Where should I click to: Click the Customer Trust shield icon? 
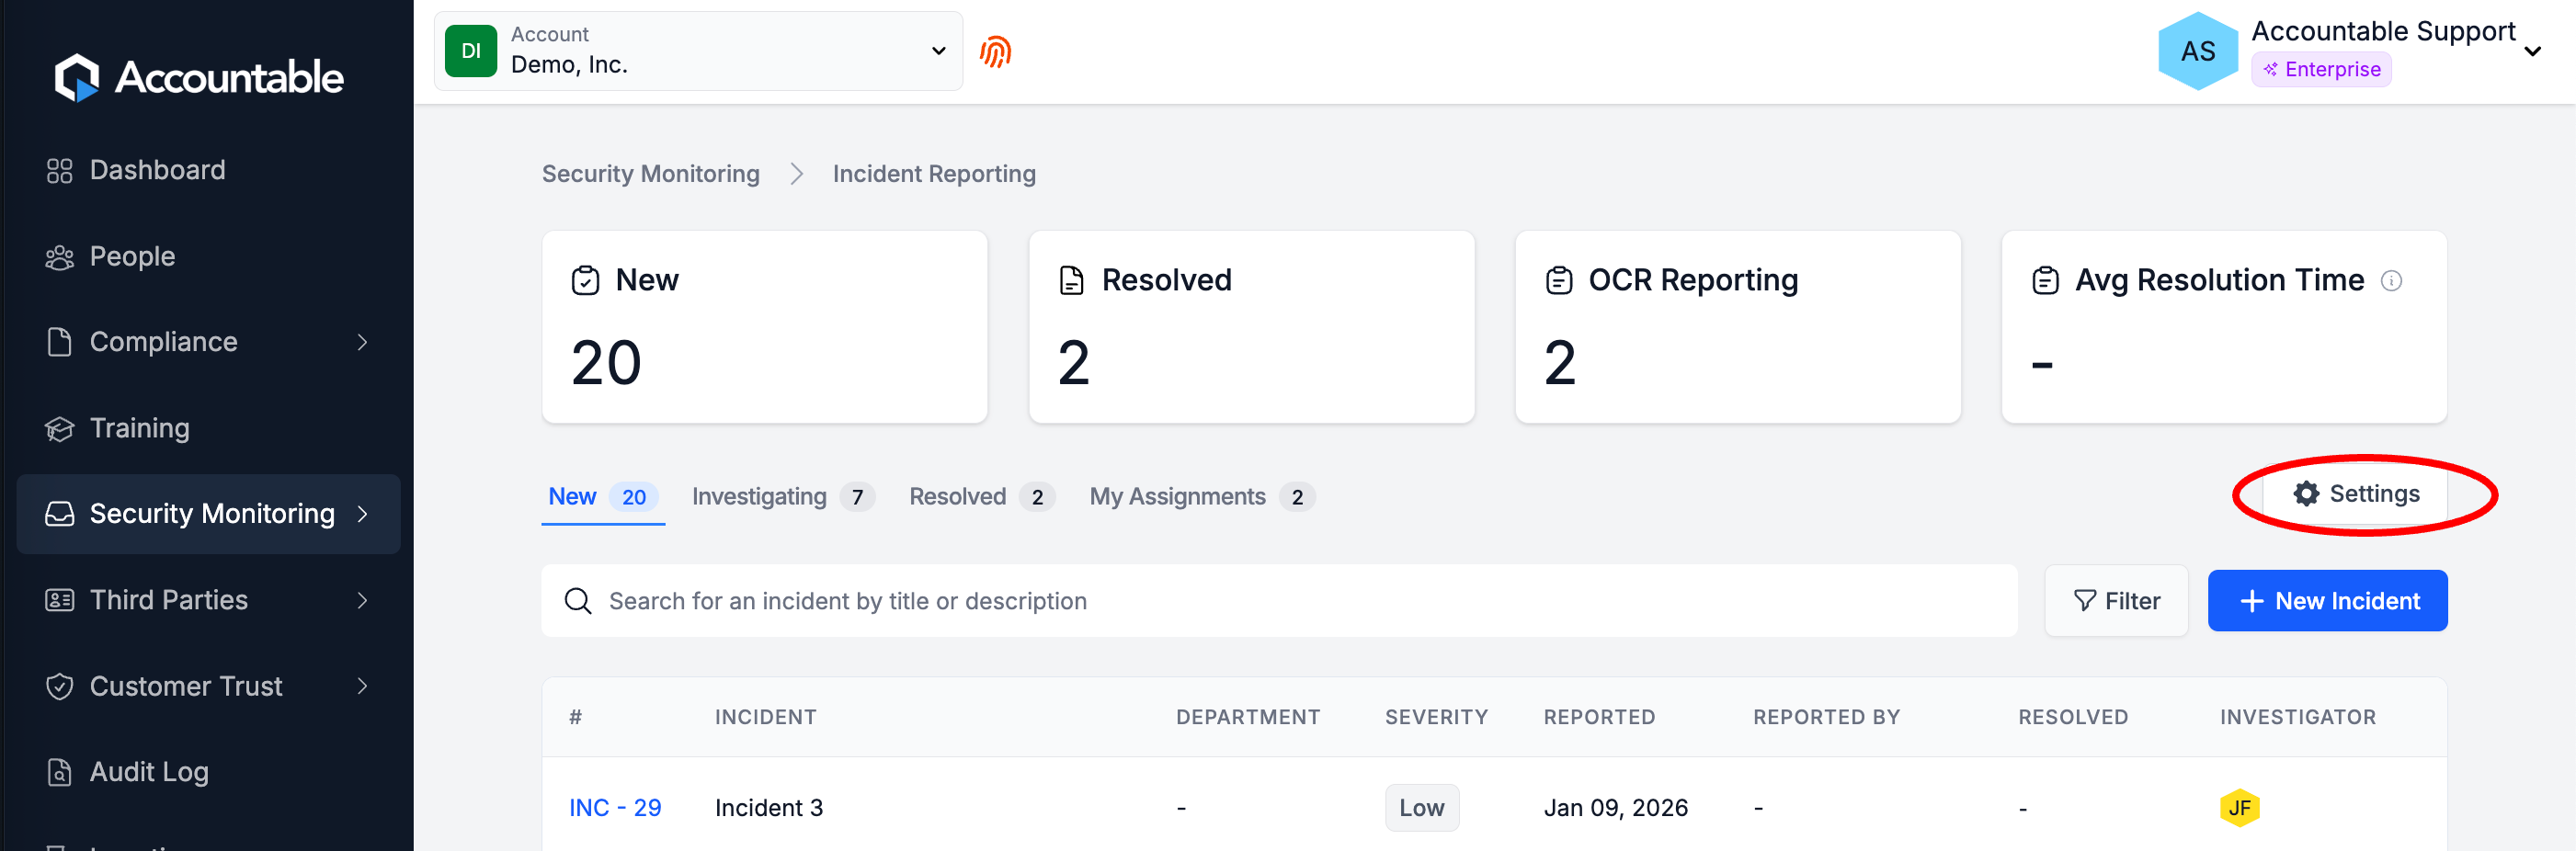point(60,686)
